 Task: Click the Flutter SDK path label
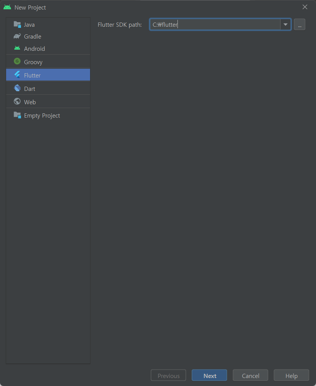click(x=119, y=24)
